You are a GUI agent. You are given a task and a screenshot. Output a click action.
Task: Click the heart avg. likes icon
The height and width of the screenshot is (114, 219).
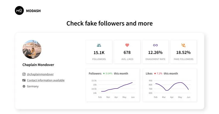(x=127, y=45)
